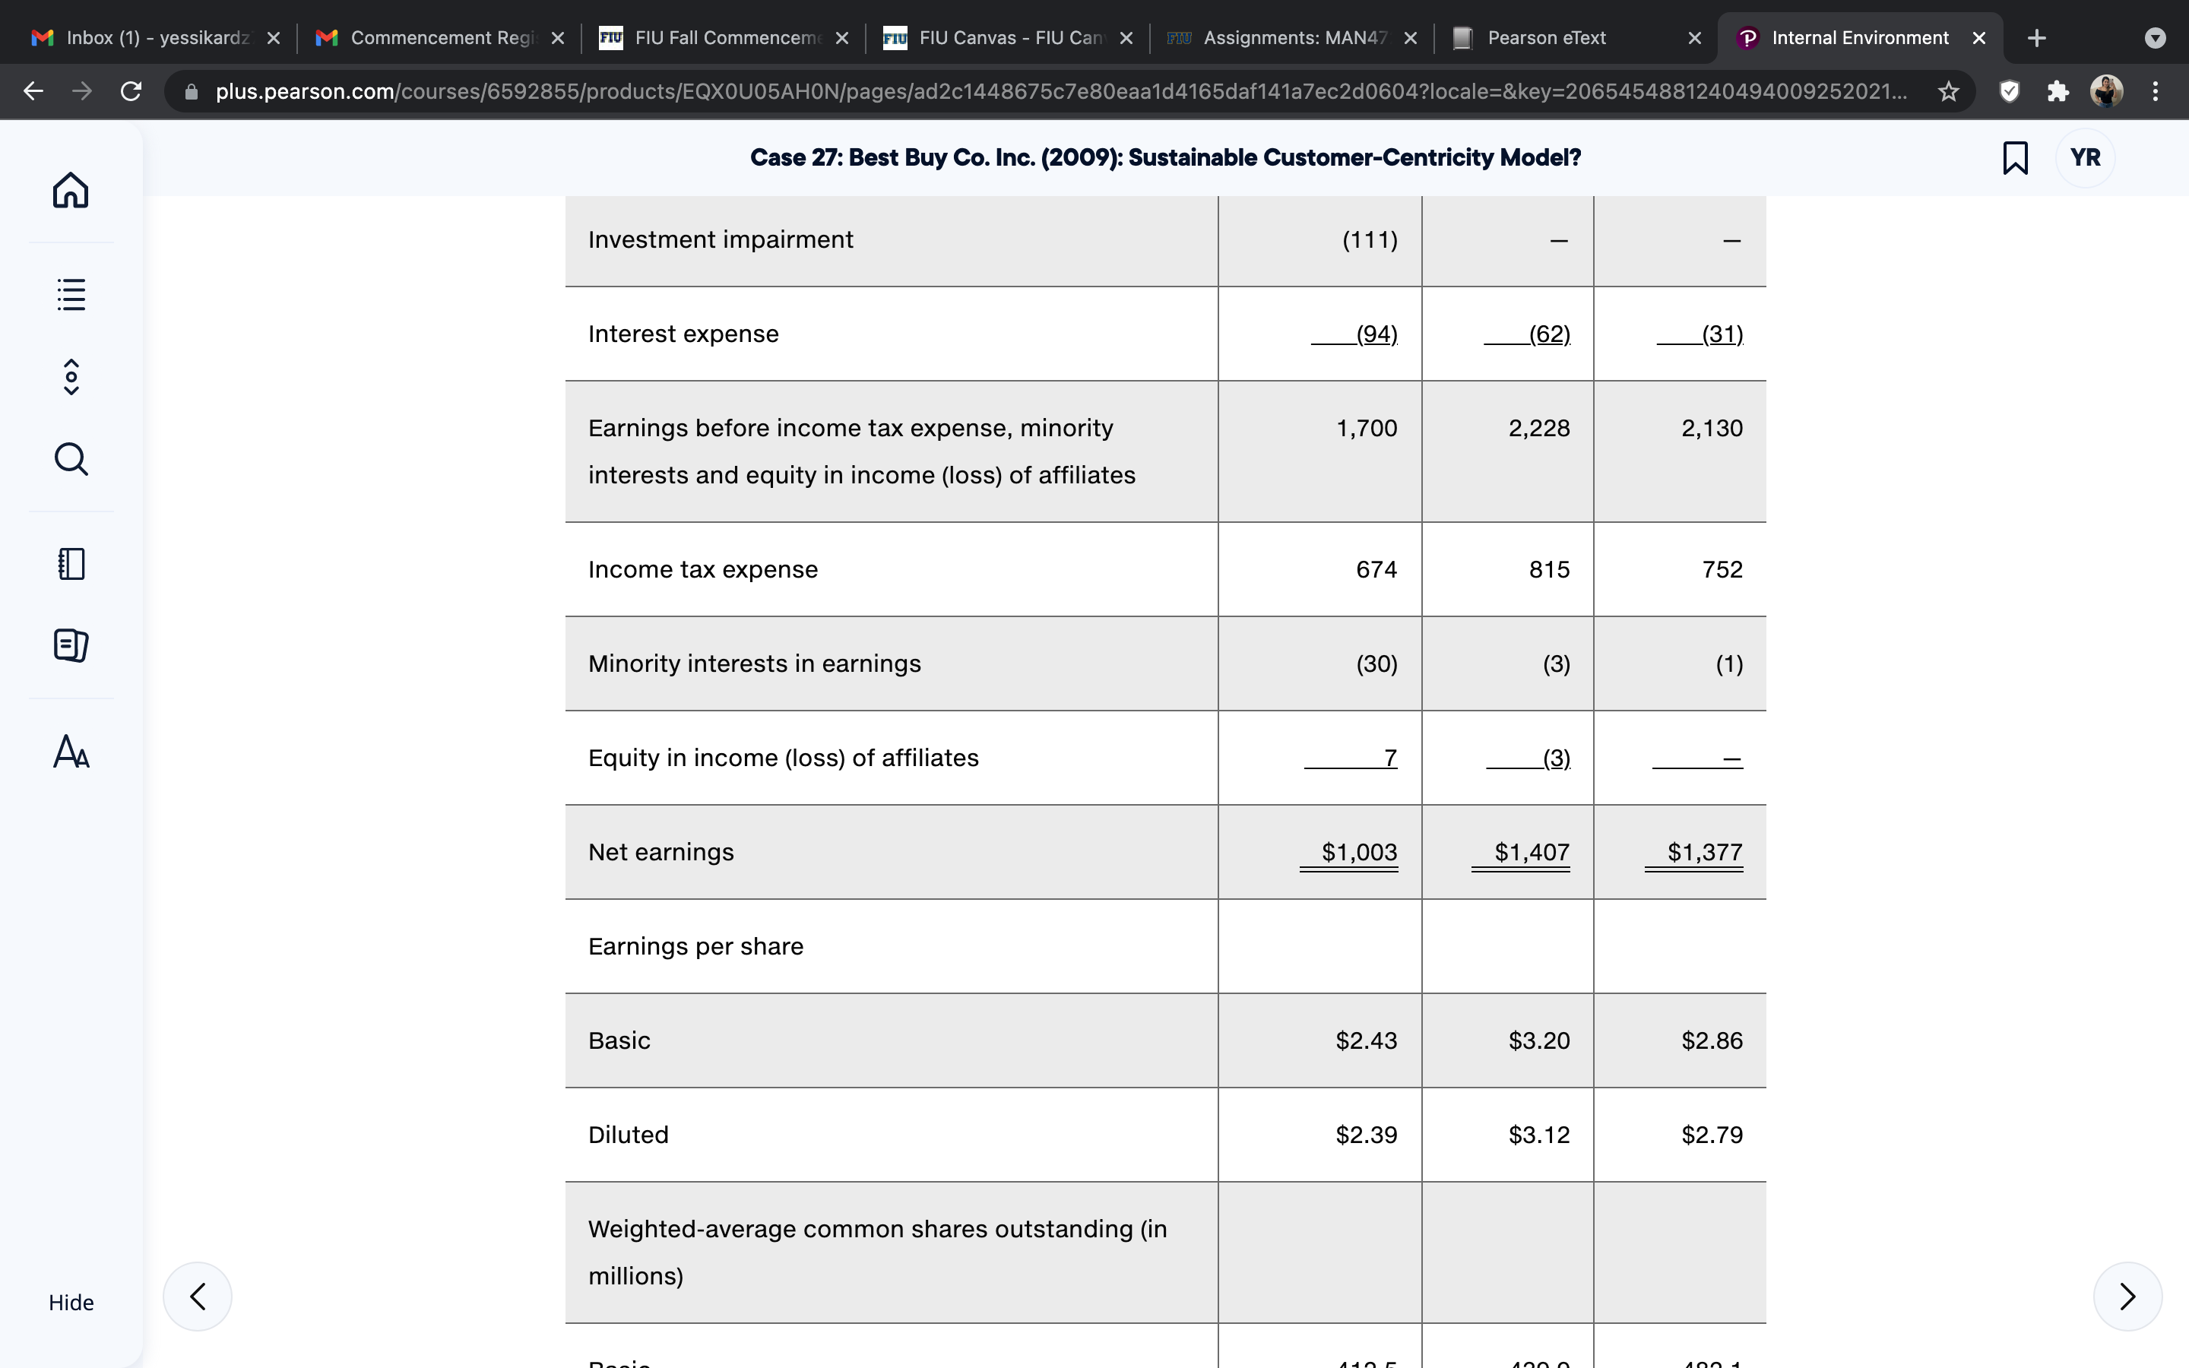Select the Equity in income (loss) of affiliates label

click(784, 757)
